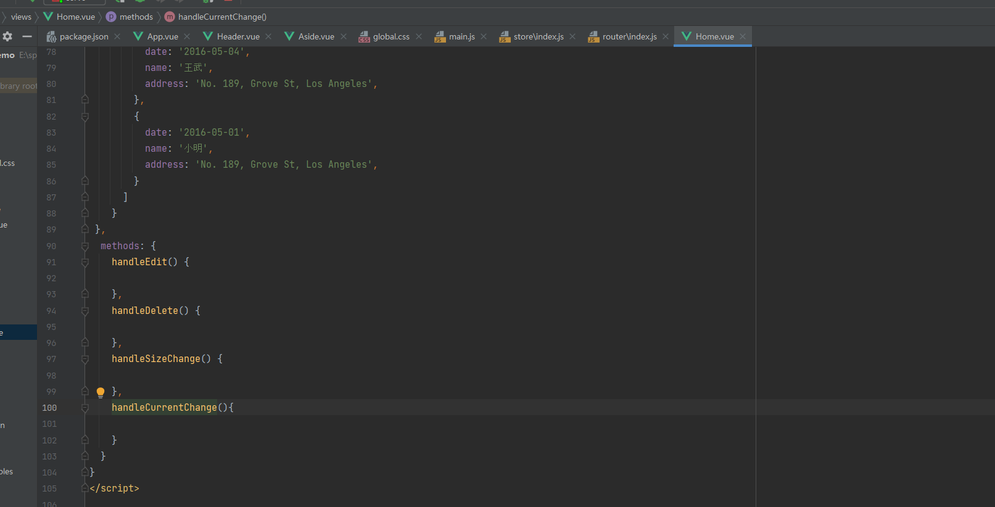Collapse handleCurrentChange fold at line 100
This screenshot has height=507, width=995.
pyautogui.click(x=85, y=408)
